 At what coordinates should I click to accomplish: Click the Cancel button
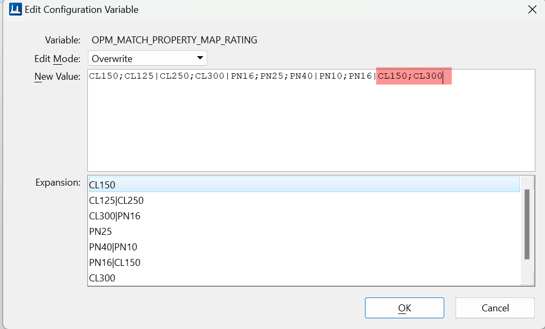pyautogui.click(x=495, y=308)
